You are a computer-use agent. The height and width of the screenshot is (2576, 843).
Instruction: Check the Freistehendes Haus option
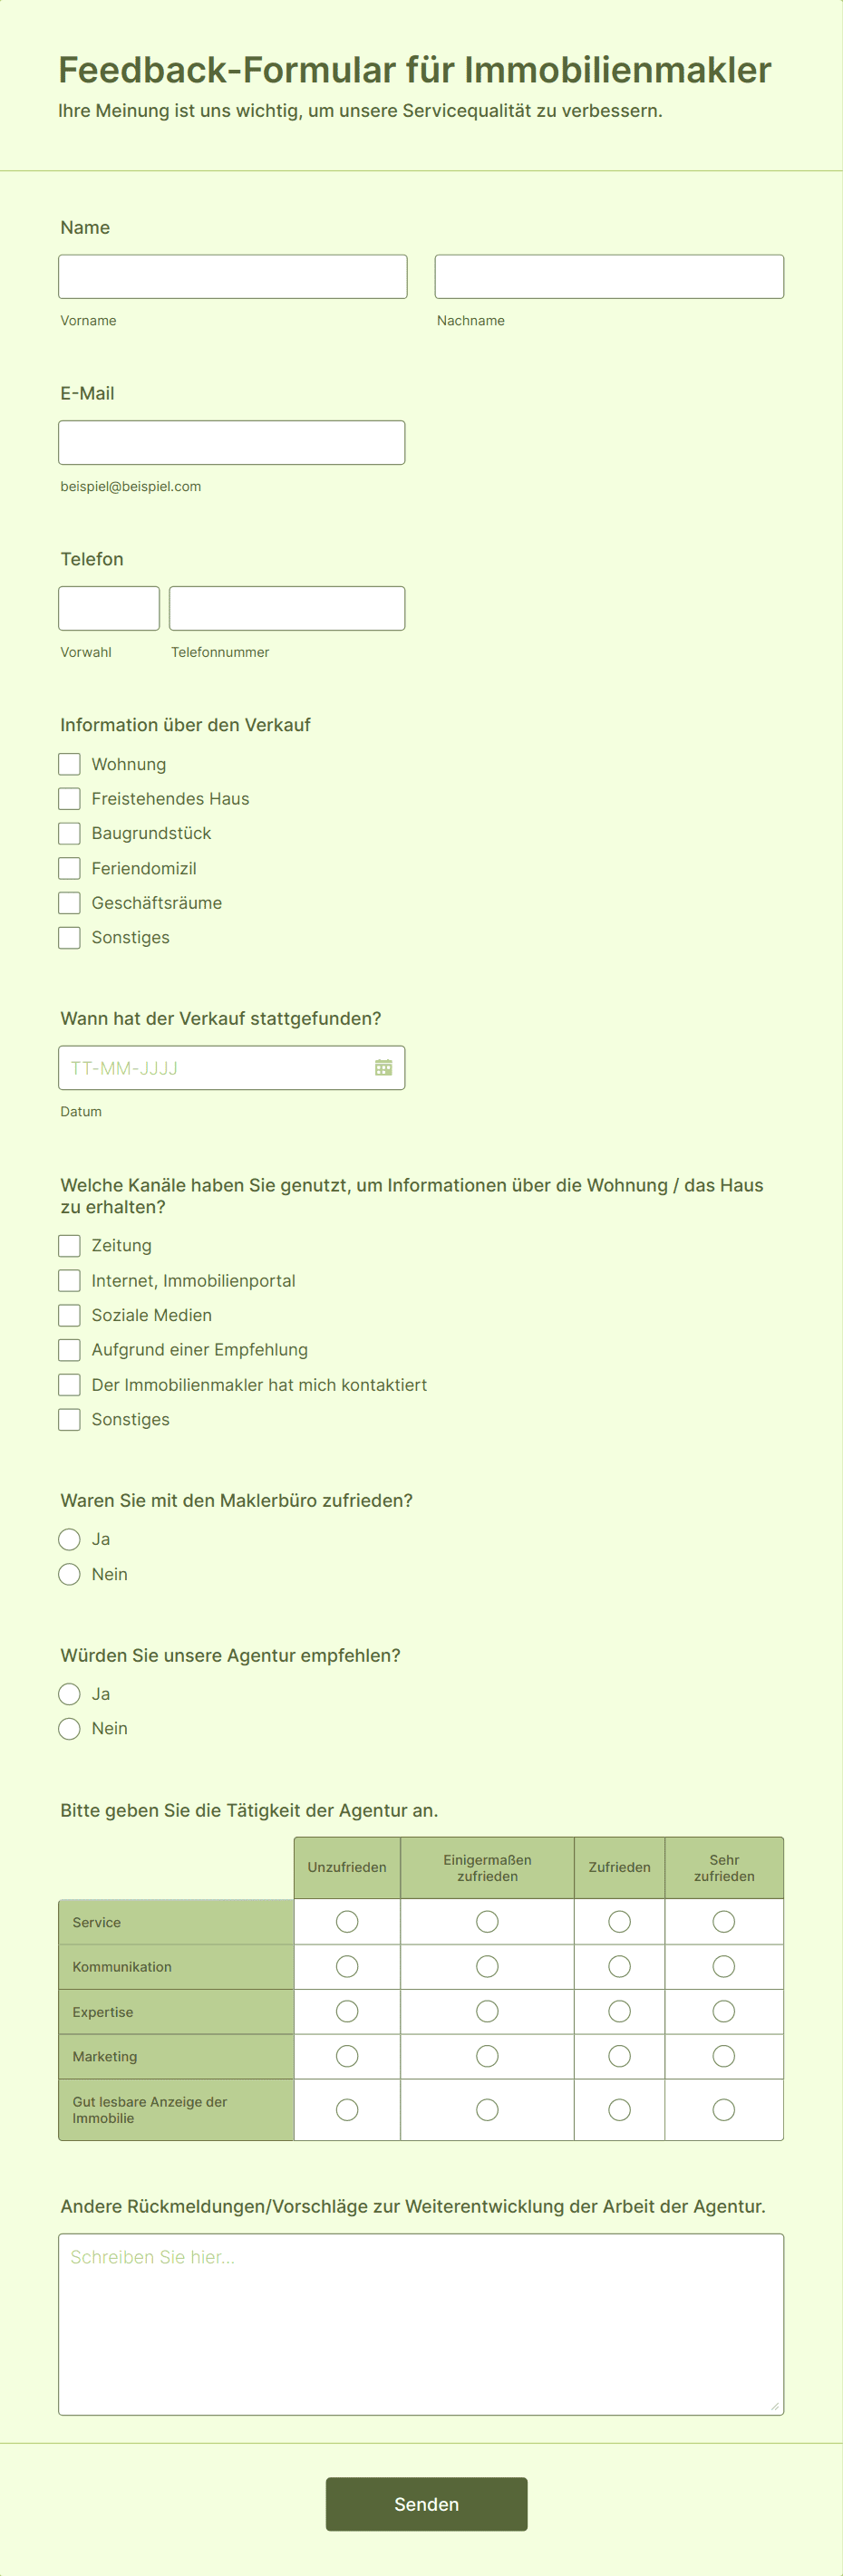point(69,798)
